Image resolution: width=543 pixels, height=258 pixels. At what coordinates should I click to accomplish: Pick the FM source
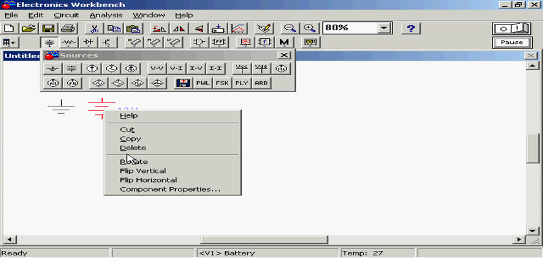[x=72, y=83]
